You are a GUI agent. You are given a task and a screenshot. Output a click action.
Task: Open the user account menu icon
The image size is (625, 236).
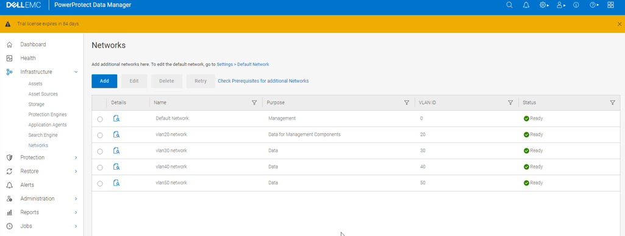coord(561,5)
